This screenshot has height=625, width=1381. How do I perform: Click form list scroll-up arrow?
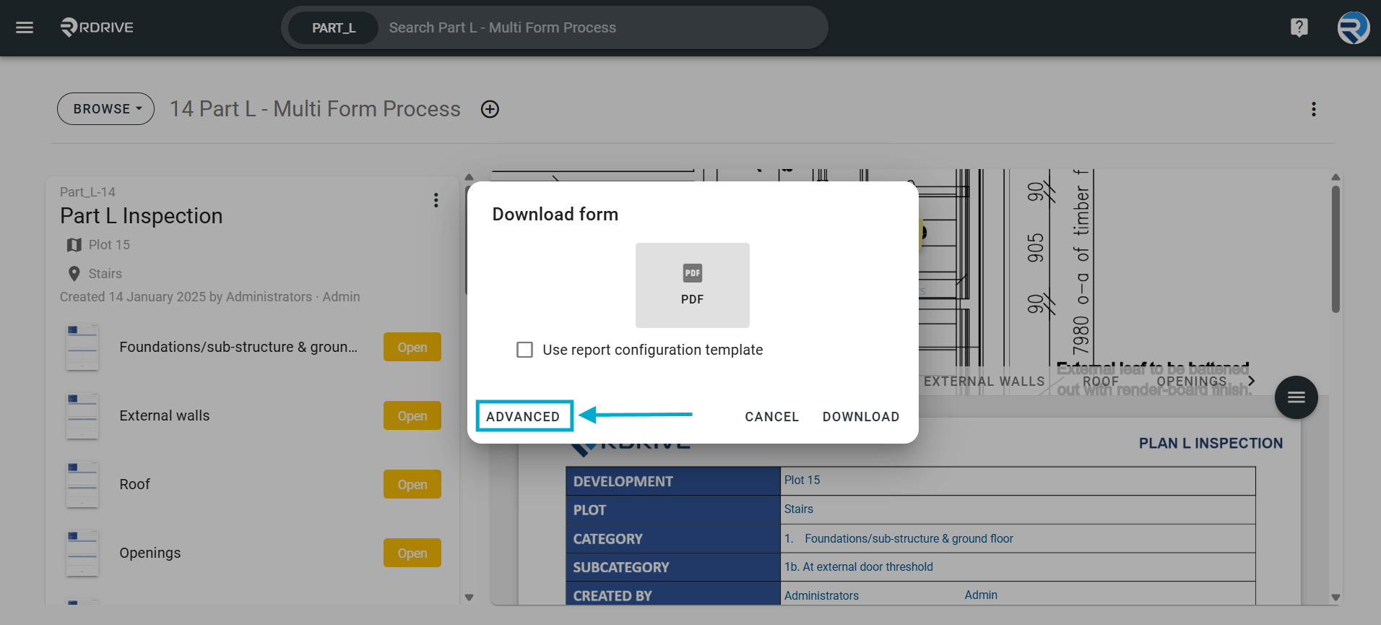pyautogui.click(x=469, y=177)
